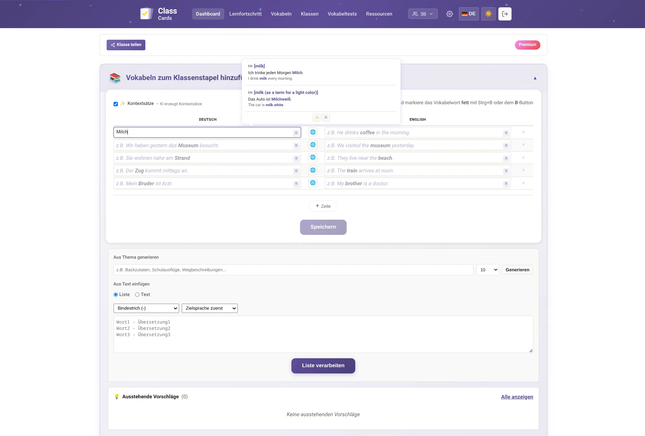The width and height of the screenshot is (645, 436).
Task: Open the Lernfortschritt page
Action: pos(245,14)
